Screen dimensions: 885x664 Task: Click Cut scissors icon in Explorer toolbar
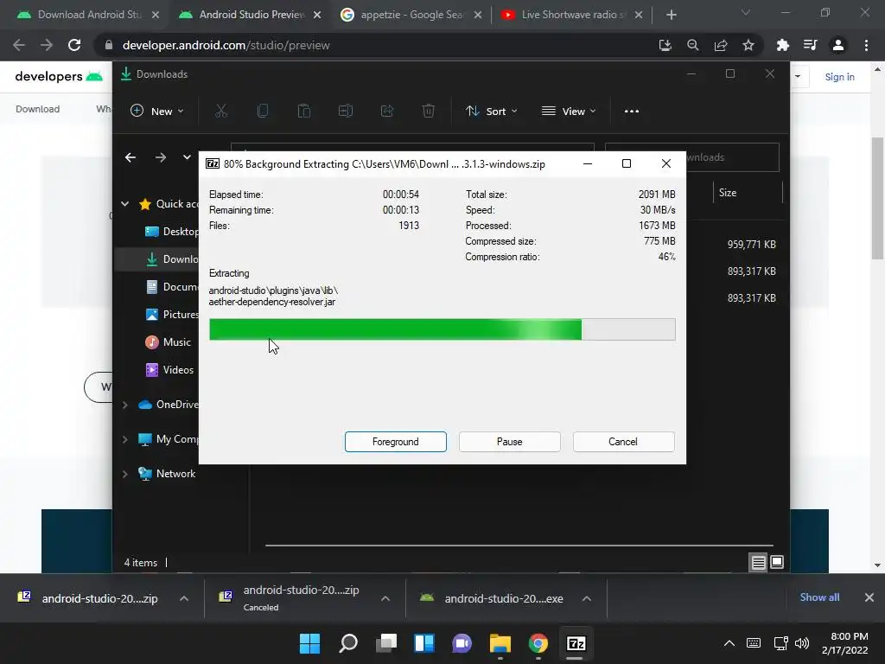pyautogui.click(x=221, y=112)
